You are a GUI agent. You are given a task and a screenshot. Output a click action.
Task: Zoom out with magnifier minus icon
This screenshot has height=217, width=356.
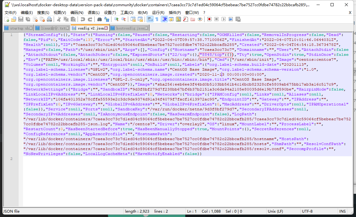coord(124,19)
